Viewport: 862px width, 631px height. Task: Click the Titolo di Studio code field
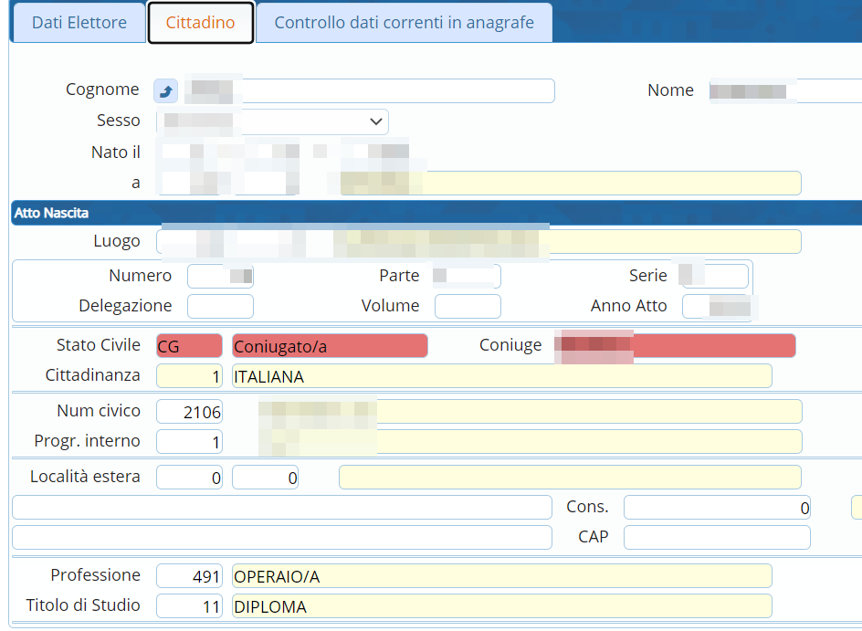click(189, 606)
